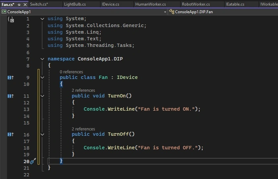
Task: Click 'System.Linq' on line 3
Action: click(x=82, y=32)
